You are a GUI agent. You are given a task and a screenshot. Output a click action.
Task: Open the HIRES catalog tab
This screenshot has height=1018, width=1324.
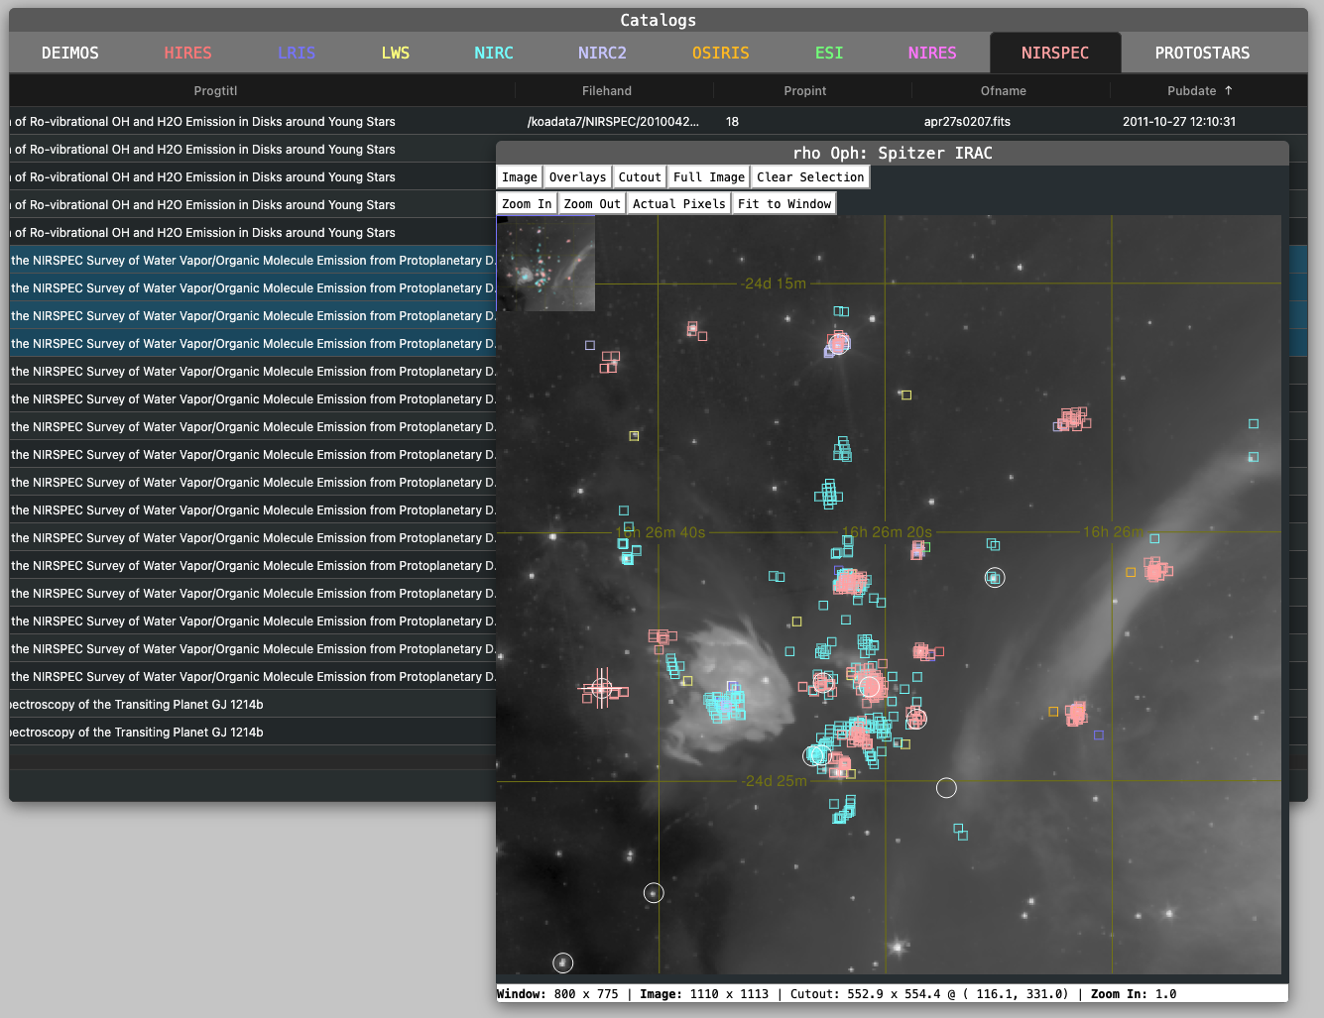pos(187,53)
